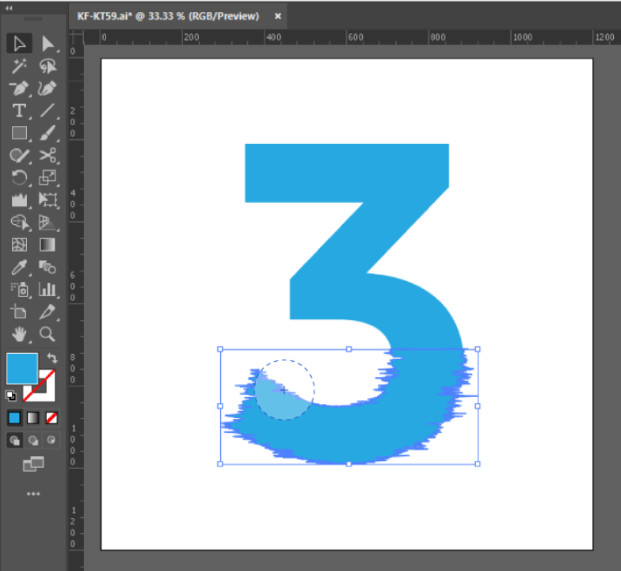The image size is (621, 571).
Task: Switch to KF-KT59.ai document tab
Action: pos(168,16)
